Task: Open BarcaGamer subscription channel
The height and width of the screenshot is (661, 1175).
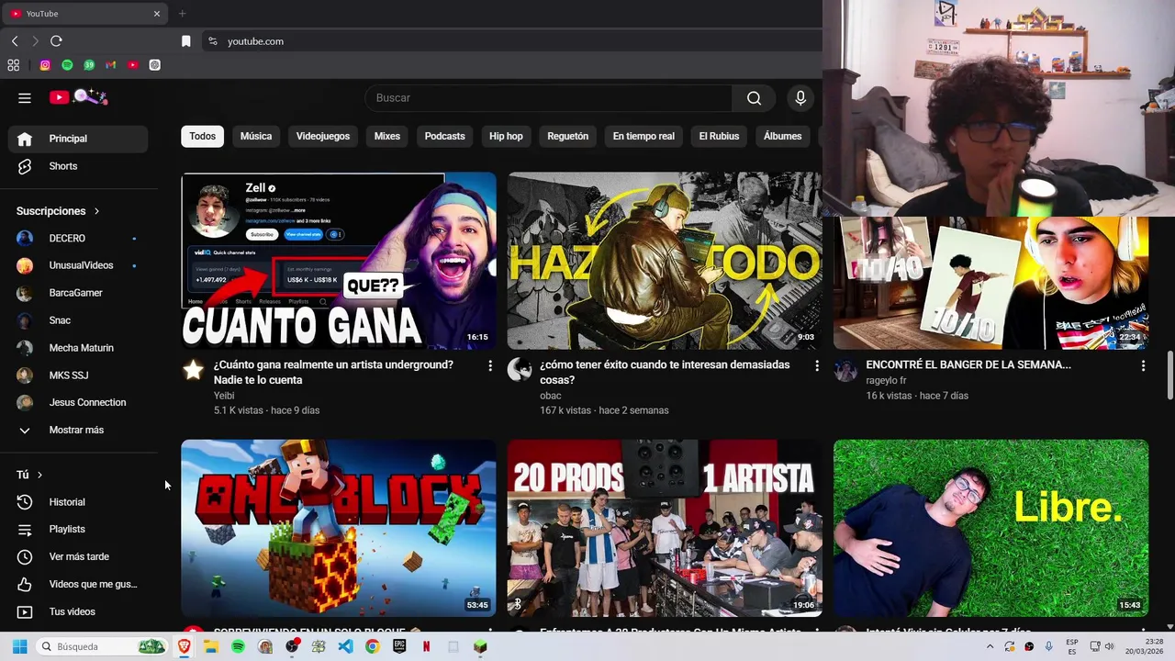Action: coord(78,293)
